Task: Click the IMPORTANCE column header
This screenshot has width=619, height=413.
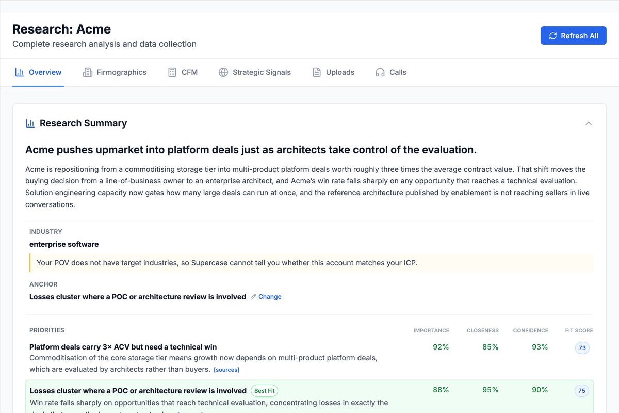Action: click(431, 330)
